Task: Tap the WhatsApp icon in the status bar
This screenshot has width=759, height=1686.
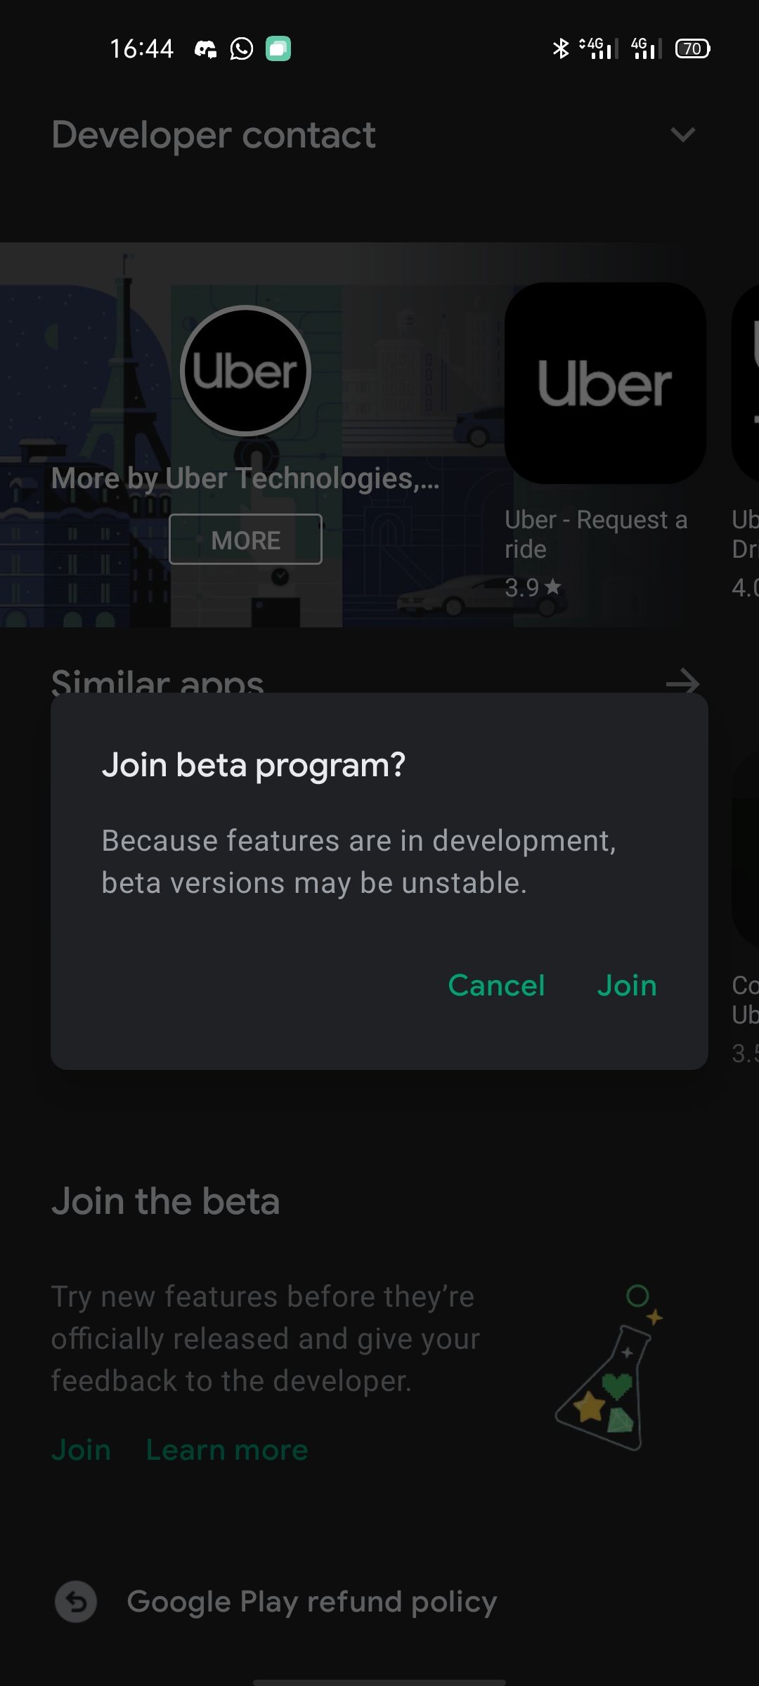Action: (x=242, y=48)
